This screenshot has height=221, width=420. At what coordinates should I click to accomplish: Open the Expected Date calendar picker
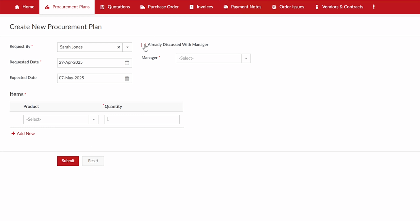pos(127,78)
